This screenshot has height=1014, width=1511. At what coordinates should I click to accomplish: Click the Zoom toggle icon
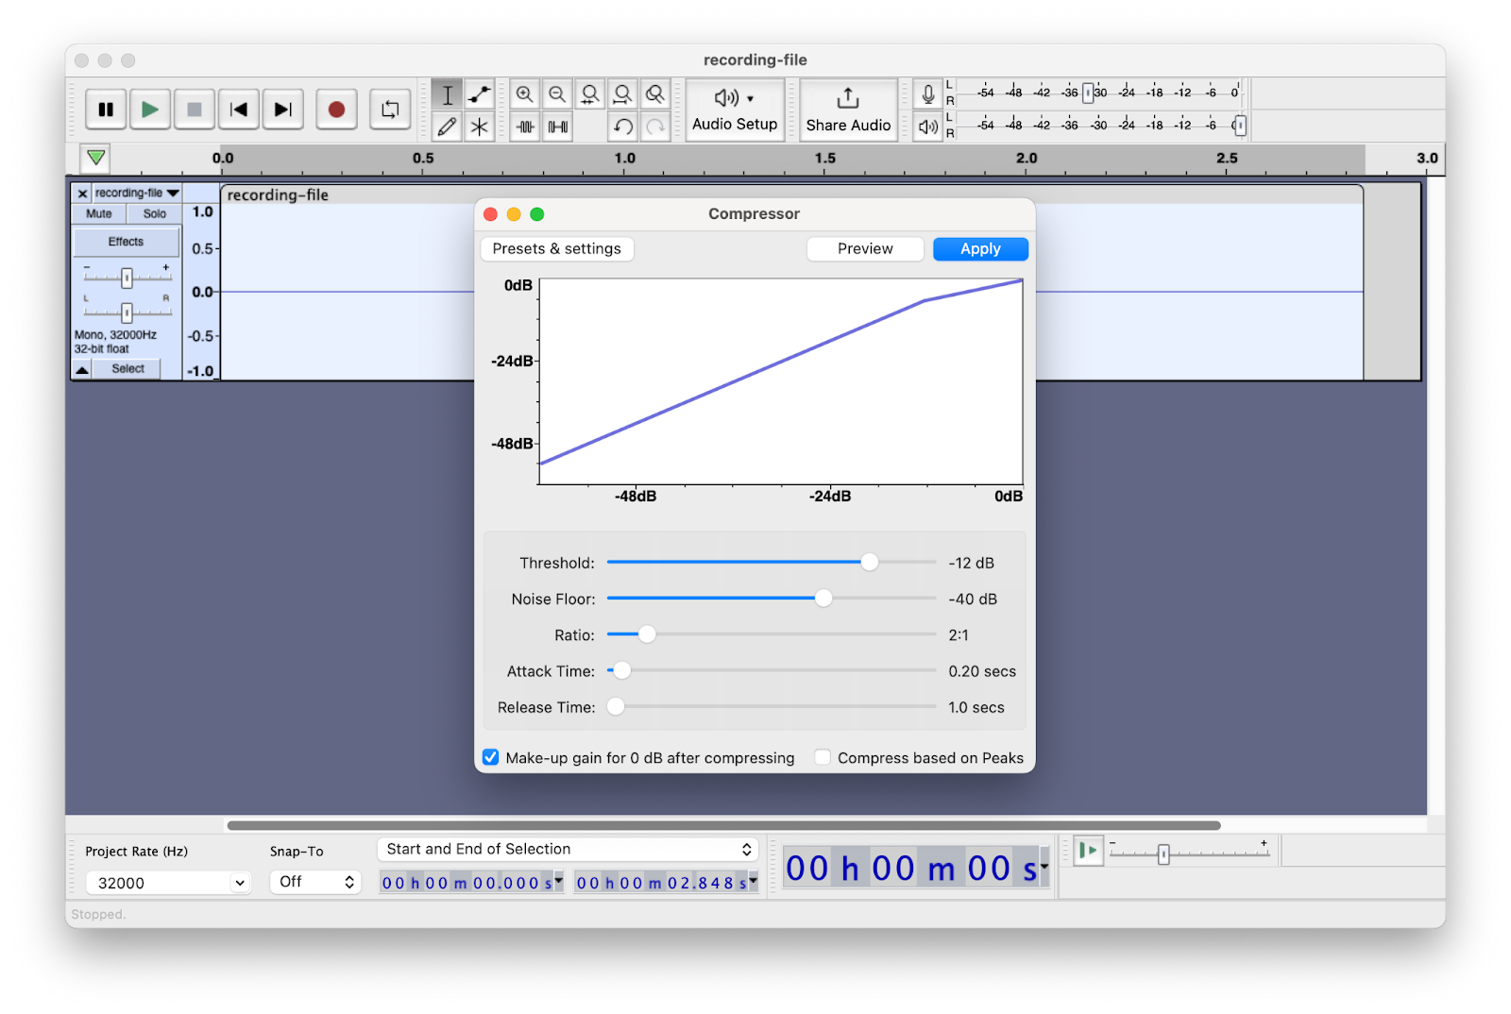(x=654, y=94)
